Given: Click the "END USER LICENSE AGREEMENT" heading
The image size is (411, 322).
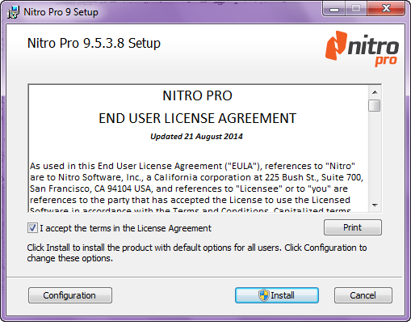Looking at the screenshot, I should (x=197, y=118).
